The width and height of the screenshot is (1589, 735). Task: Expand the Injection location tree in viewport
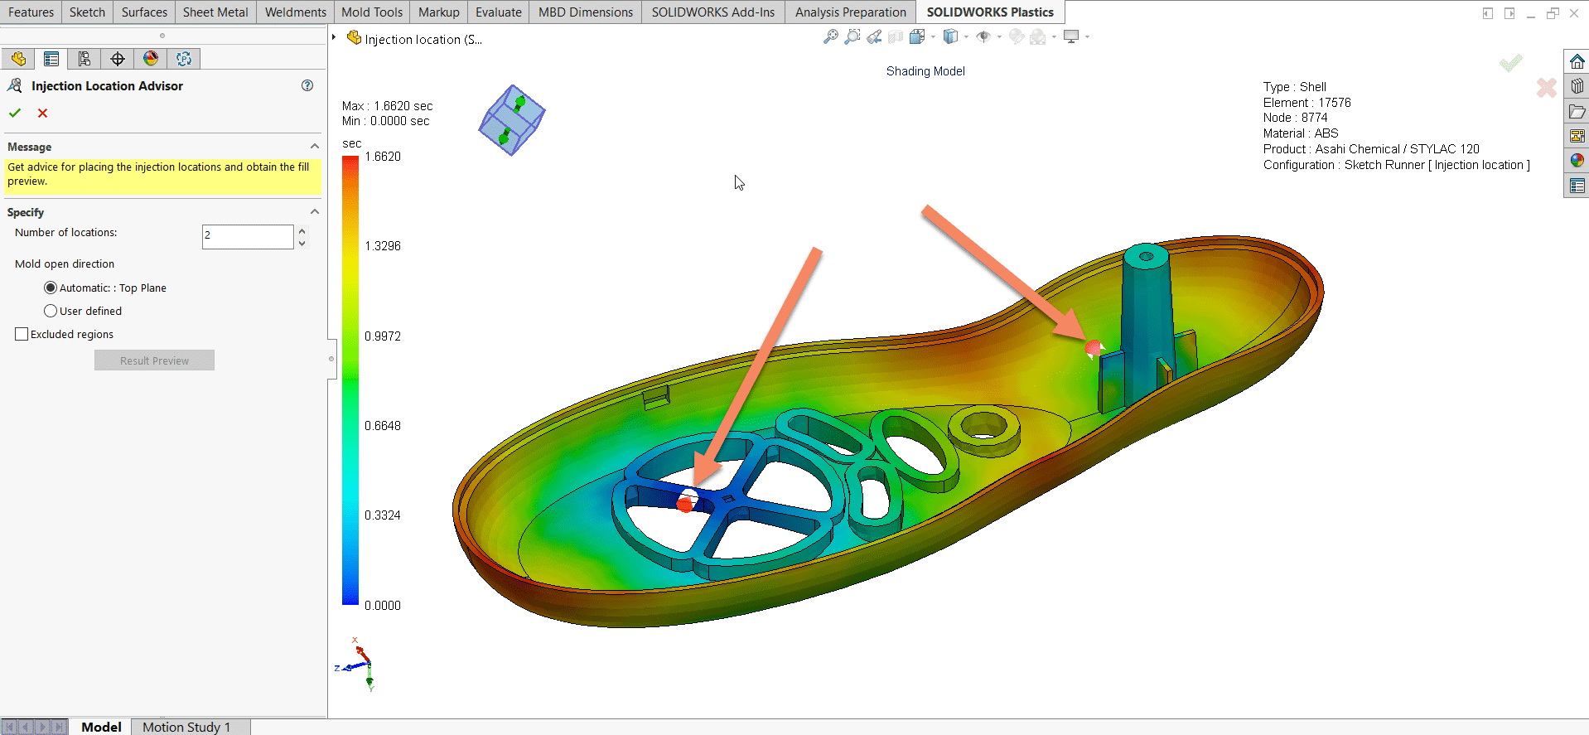pos(334,37)
